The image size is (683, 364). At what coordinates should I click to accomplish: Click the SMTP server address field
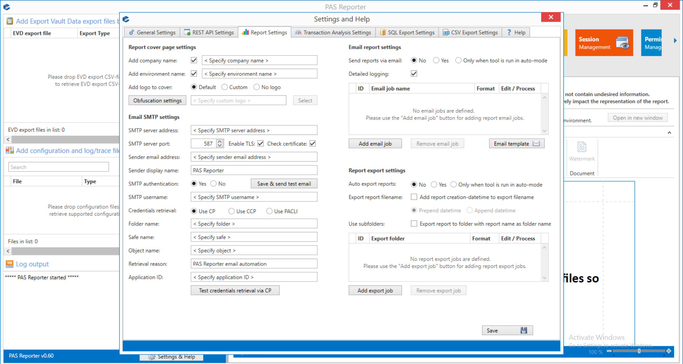pyautogui.click(x=254, y=130)
